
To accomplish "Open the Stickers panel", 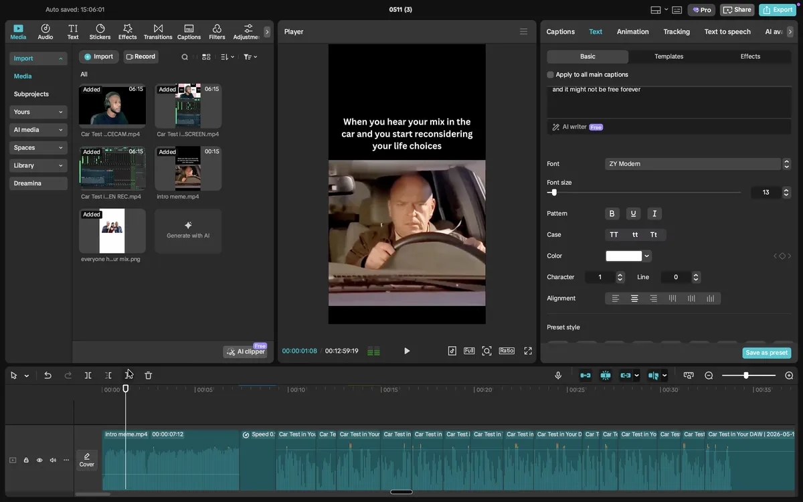I will [x=100, y=32].
